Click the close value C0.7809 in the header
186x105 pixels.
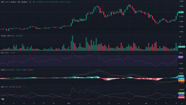55,2
